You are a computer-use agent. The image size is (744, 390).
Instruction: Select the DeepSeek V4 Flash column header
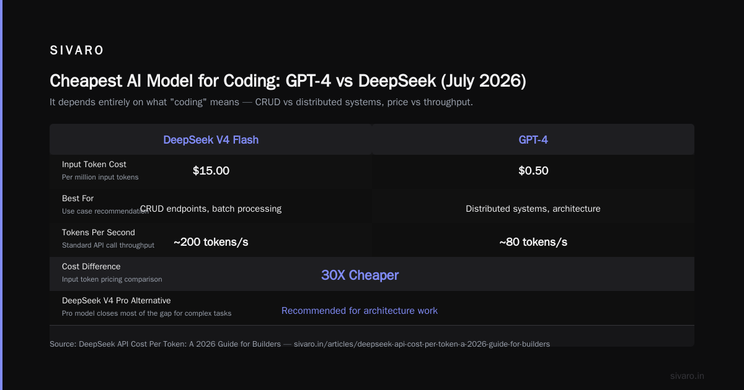click(211, 140)
